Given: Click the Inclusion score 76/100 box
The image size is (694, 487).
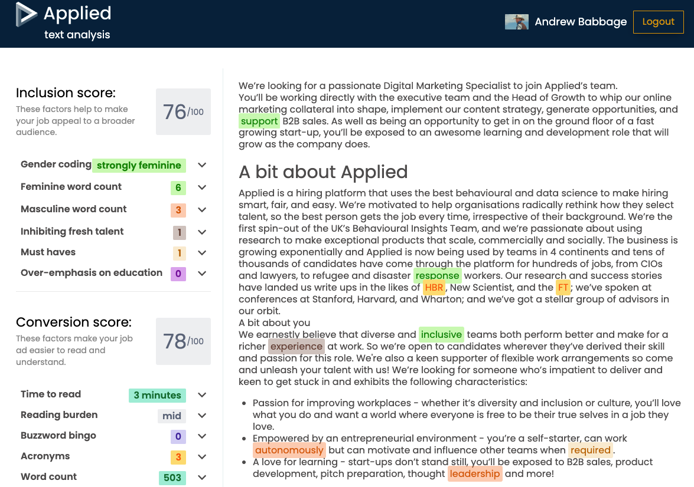Looking at the screenshot, I should click(x=183, y=112).
